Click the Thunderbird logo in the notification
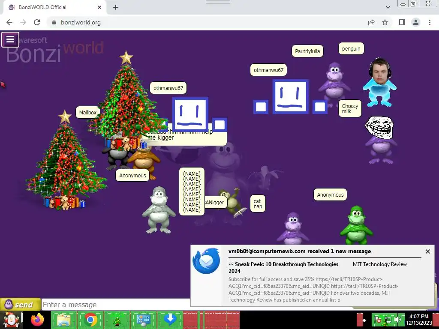This screenshot has height=329, width=439. pyautogui.click(x=206, y=261)
